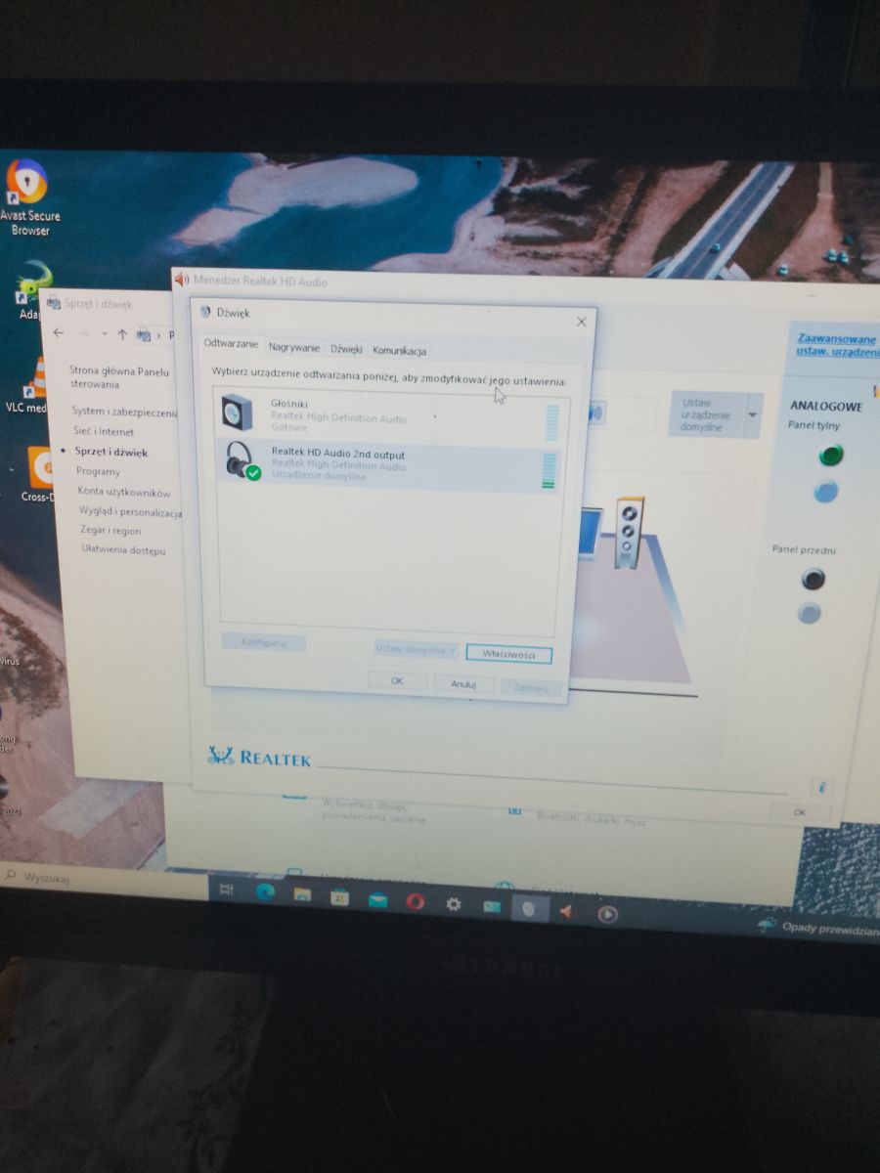Switch to the Odtwarzanie tab
This screenshot has width=880, height=1173.
[232, 345]
